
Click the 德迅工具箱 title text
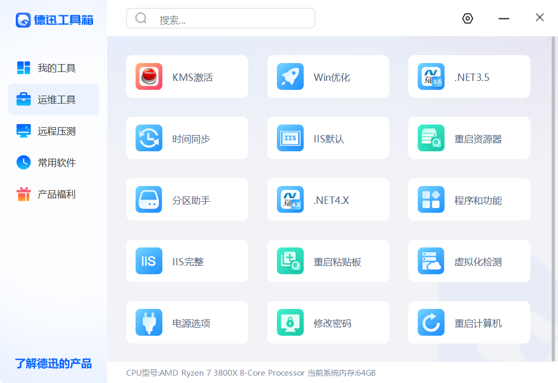coord(64,20)
